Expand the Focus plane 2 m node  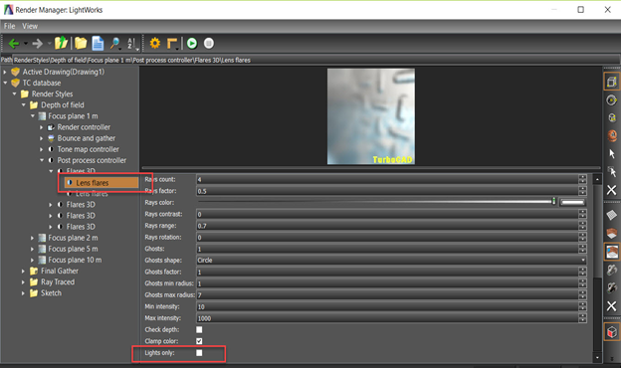pos(33,238)
